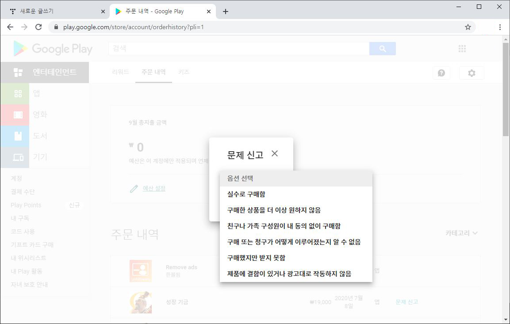The image size is (510, 324).
Task: Open a new browser tab
Action: (x=226, y=11)
